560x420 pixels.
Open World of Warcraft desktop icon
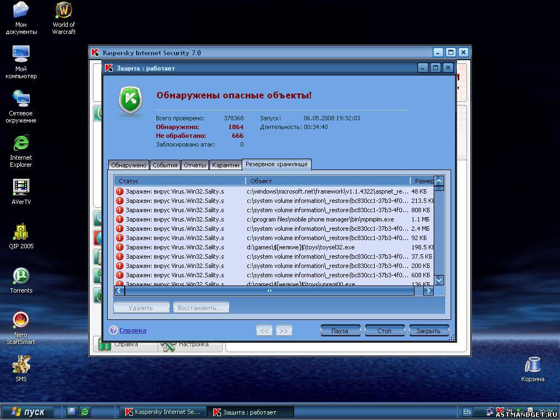pyautogui.click(x=64, y=10)
